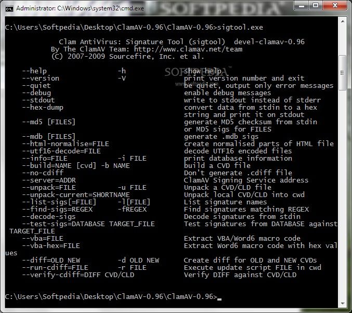Click the '--mdb [FILES]' option text
The image size is (352, 313).
(x=49, y=137)
